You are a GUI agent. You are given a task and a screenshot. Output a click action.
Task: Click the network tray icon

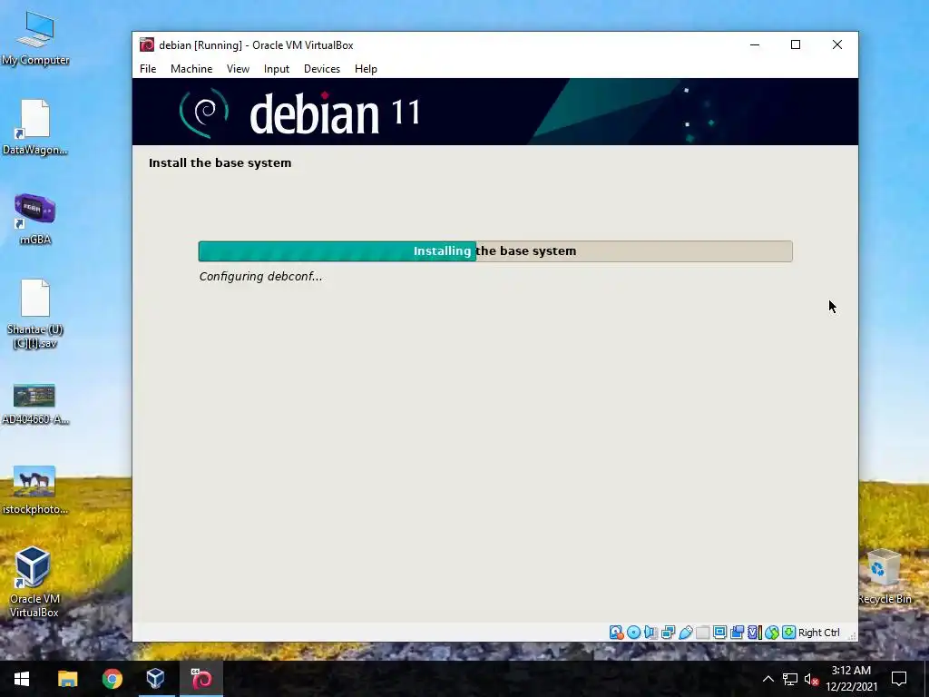tap(790, 679)
